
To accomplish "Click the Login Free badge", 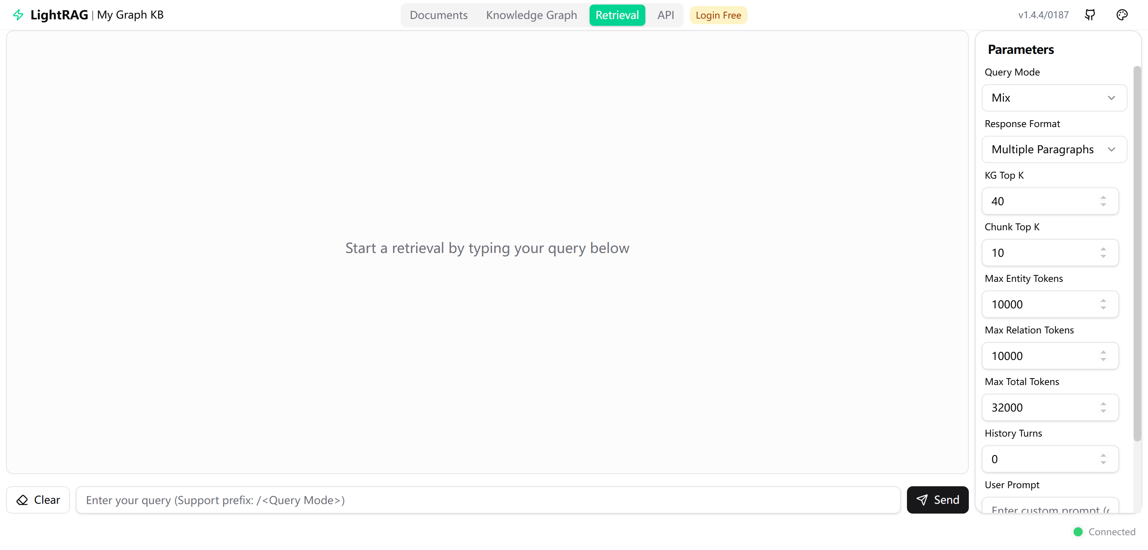I will [x=718, y=15].
